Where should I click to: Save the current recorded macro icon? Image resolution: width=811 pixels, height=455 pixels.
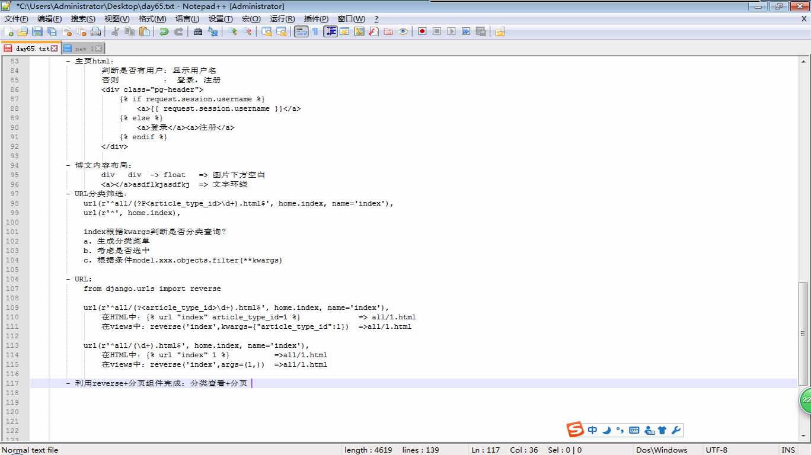pyautogui.click(x=481, y=31)
